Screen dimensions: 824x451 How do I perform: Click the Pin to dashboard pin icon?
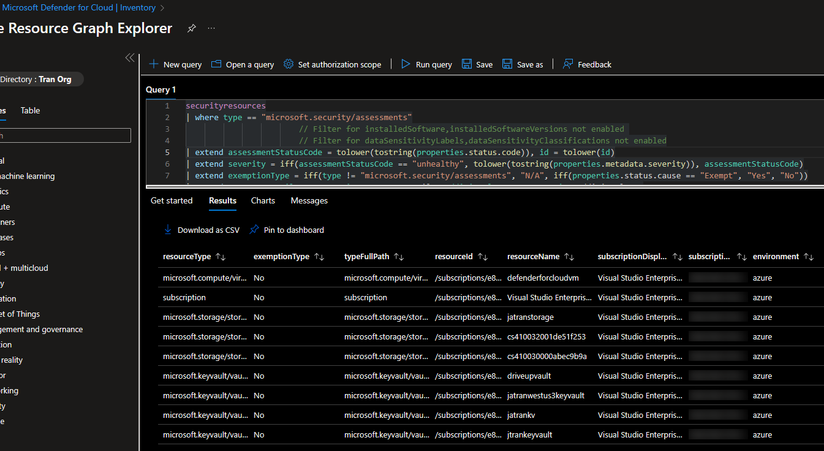pyautogui.click(x=254, y=230)
